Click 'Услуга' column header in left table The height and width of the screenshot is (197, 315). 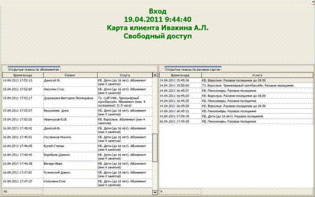tap(125, 75)
